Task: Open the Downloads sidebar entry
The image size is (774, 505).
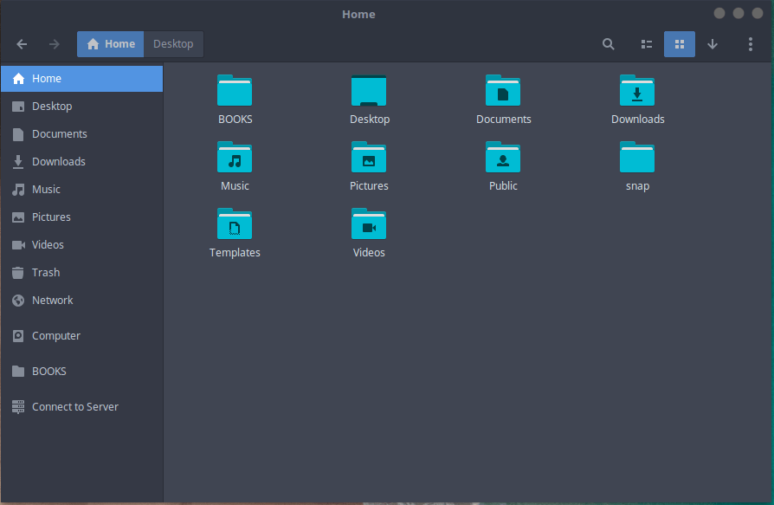Action: pos(59,161)
